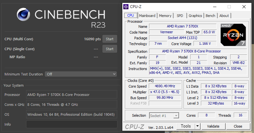Click the Ext. Family value 19
The height and width of the screenshot is (133, 254).
pos(157,63)
